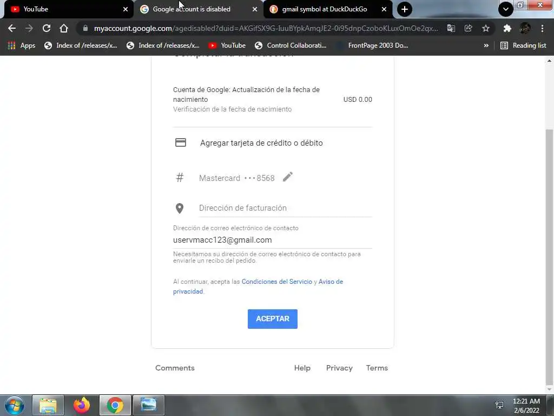Open the FrontPage 2003 Do... bookmark
Viewport: 554px width, 416px height.
(372, 45)
